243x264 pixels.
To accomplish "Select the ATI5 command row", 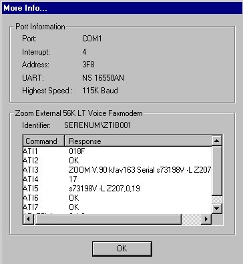I will [x=117, y=189].
